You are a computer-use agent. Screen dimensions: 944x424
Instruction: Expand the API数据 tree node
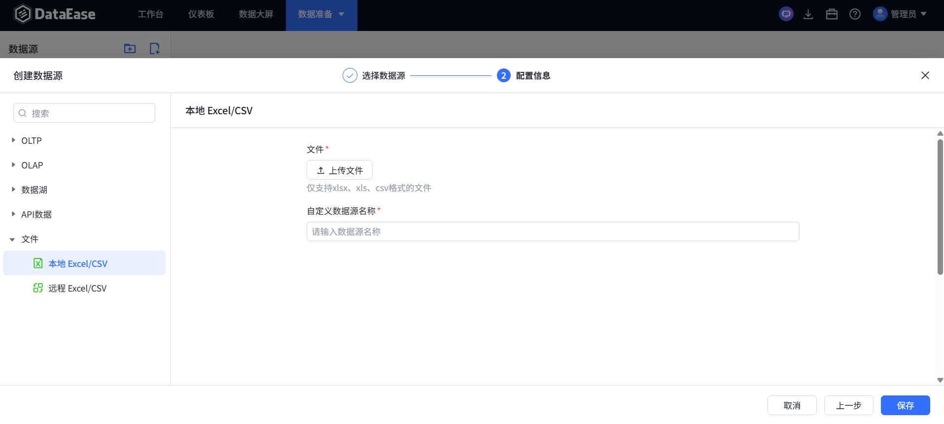click(x=13, y=214)
